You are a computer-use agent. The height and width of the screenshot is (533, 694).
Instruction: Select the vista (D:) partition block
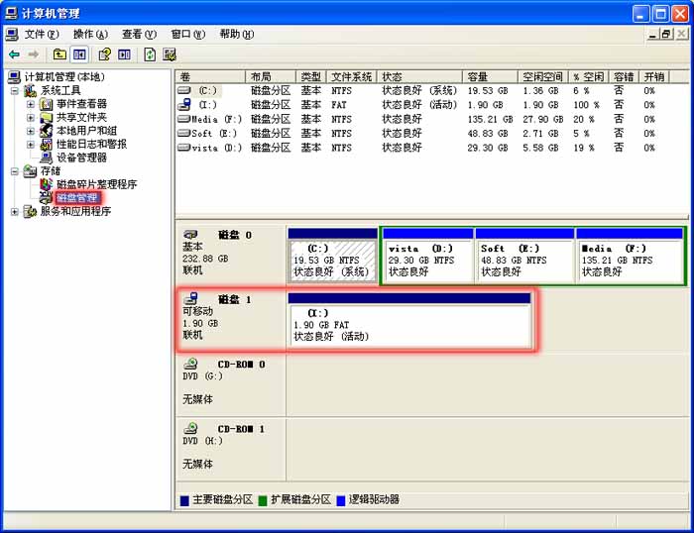coord(426,261)
